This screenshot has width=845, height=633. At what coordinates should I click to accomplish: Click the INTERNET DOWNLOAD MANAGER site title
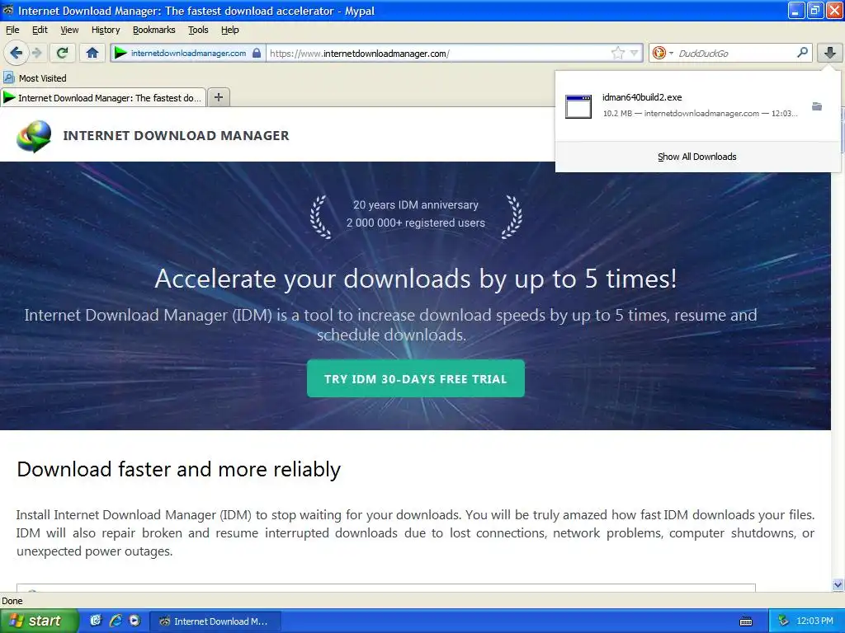[177, 136]
